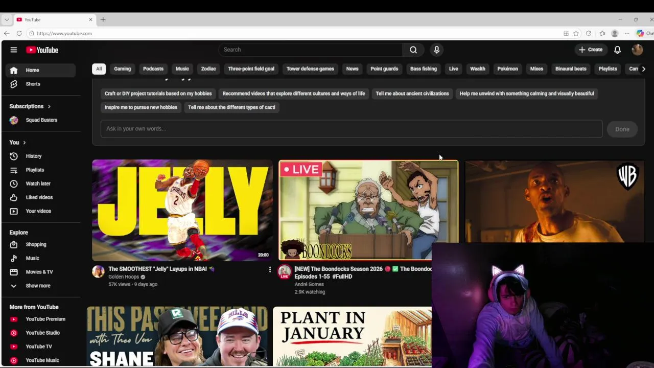Select the Pokémon filter chip
Image resolution: width=654 pixels, height=368 pixels.
pos(507,68)
